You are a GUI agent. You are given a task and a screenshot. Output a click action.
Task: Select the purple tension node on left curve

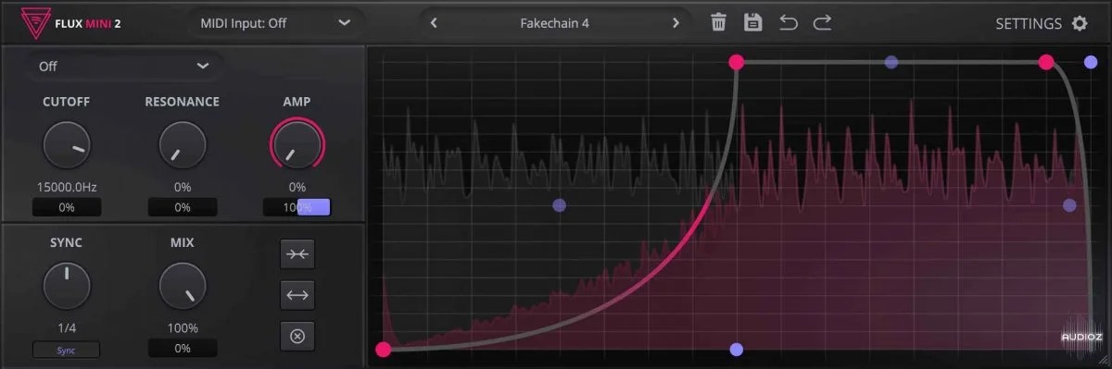(559, 205)
